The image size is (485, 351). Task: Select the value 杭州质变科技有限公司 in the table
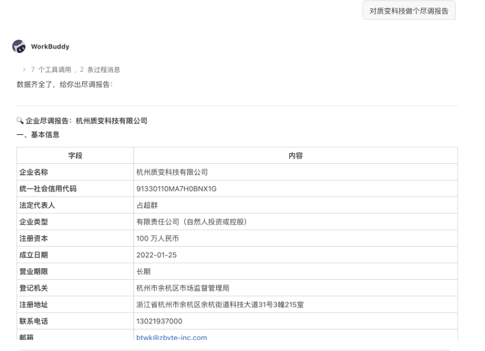click(172, 172)
